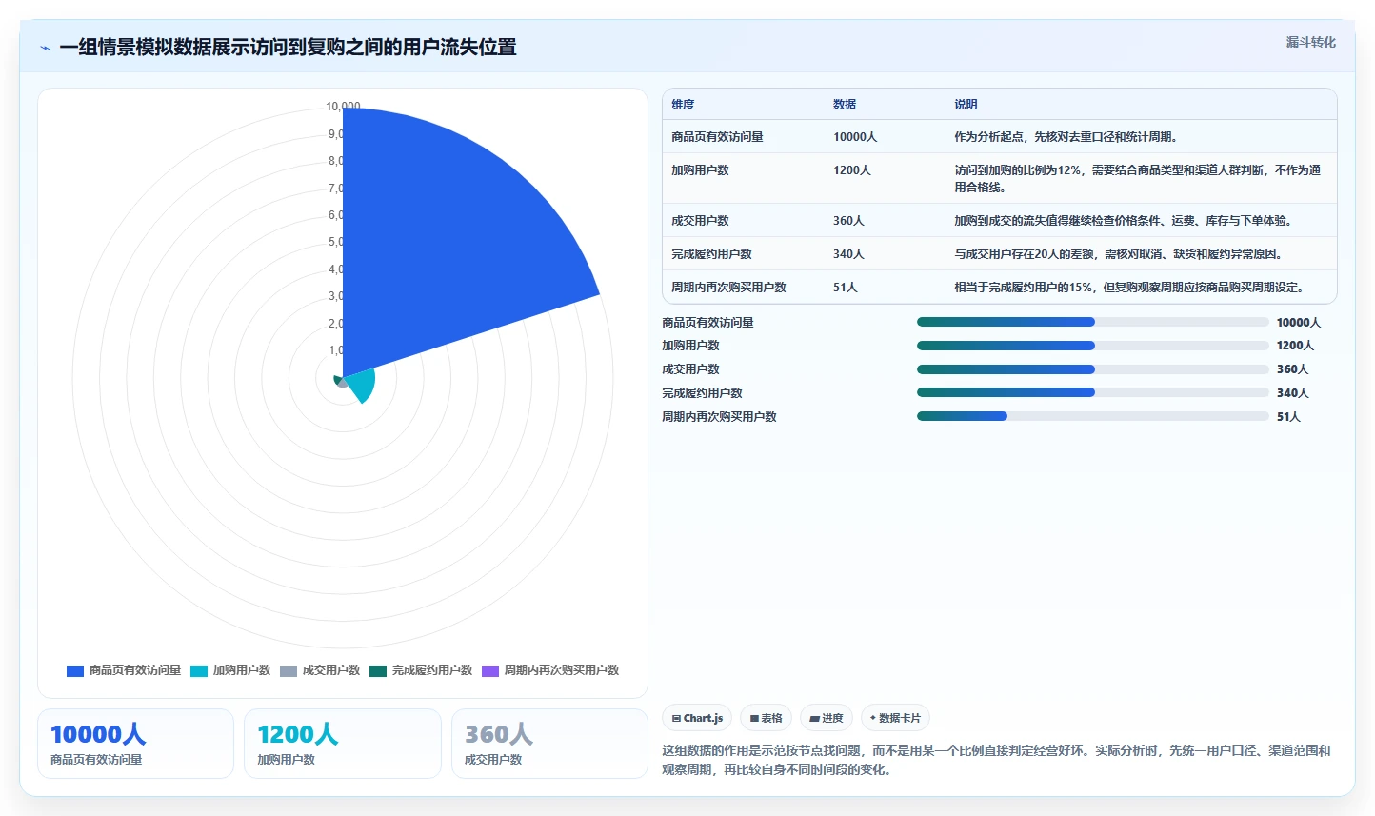This screenshot has height=816, width=1375.
Task: Click table value 360人
Action: pyautogui.click(x=848, y=221)
